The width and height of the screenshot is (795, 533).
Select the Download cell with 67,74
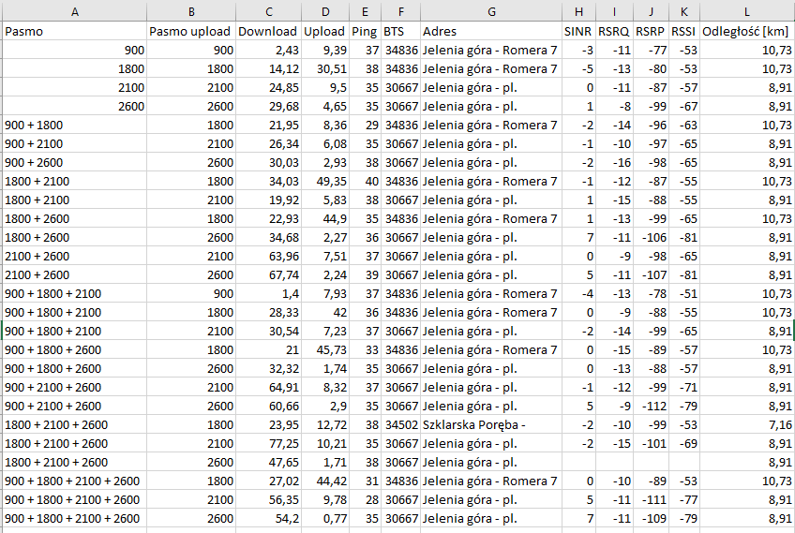269,275
